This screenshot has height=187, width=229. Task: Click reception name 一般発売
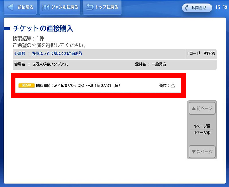(159, 64)
